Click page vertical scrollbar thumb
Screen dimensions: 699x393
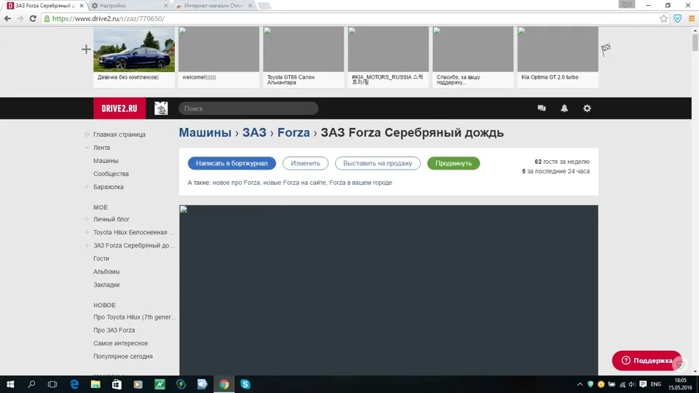click(x=695, y=42)
